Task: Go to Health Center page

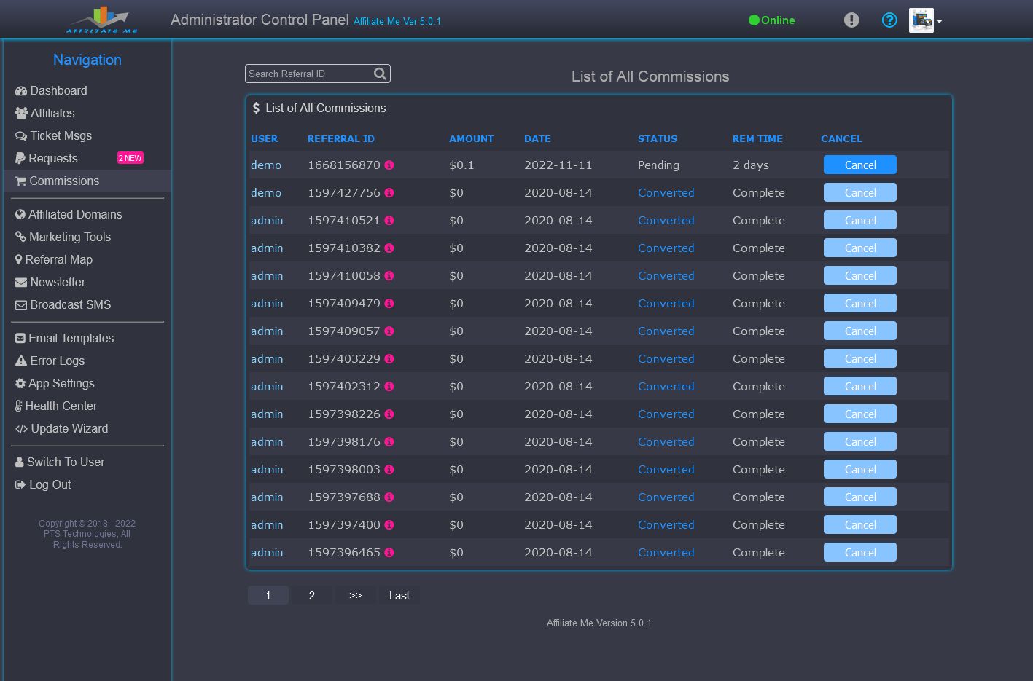Action: (61, 406)
